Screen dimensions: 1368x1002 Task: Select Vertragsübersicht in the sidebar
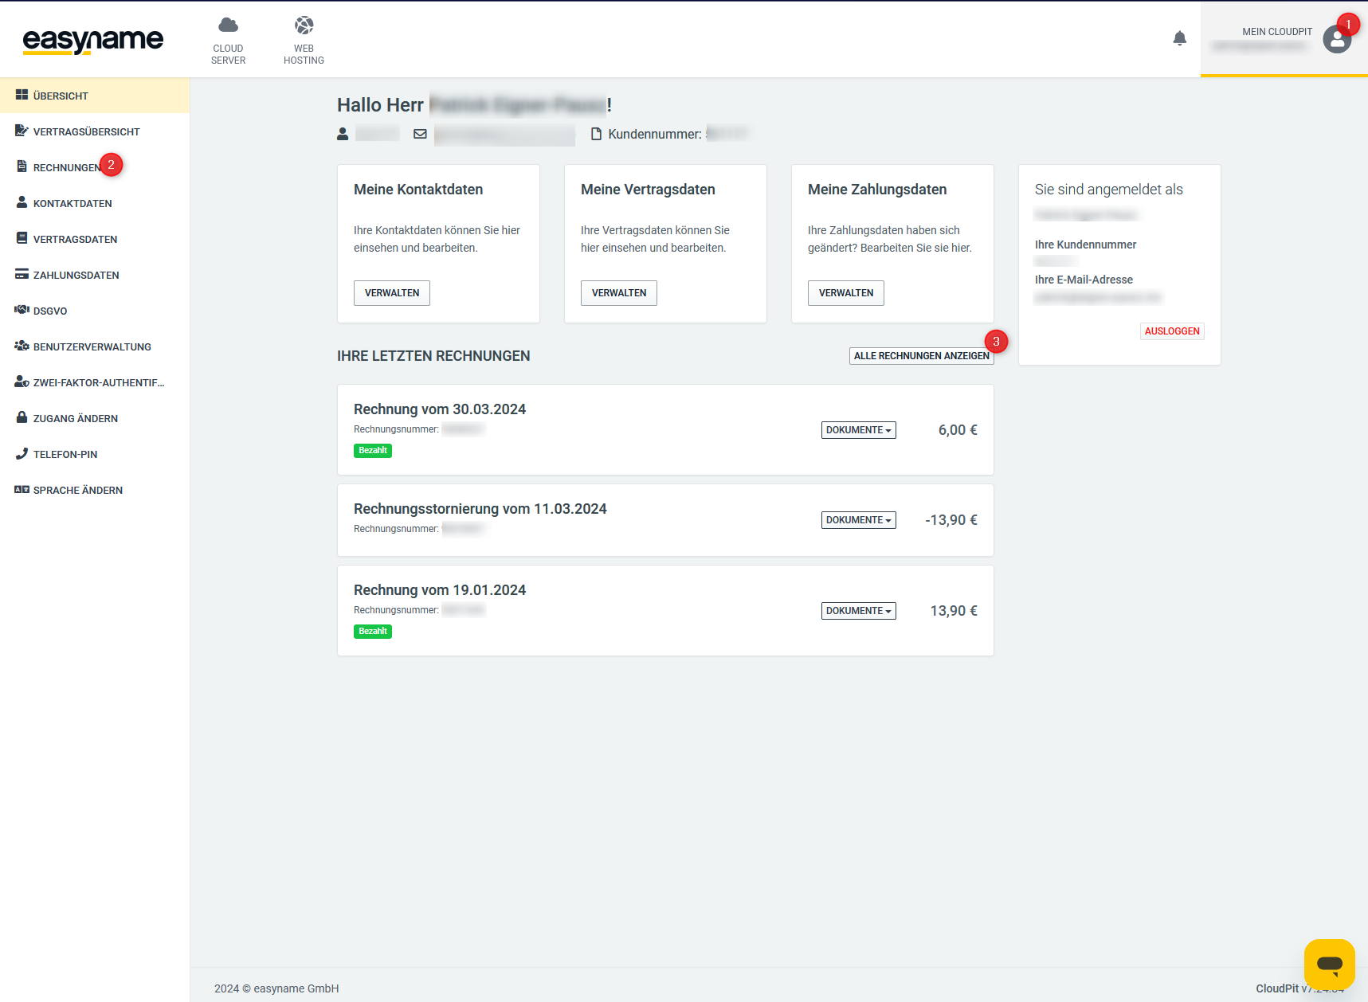tap(86, 131)
